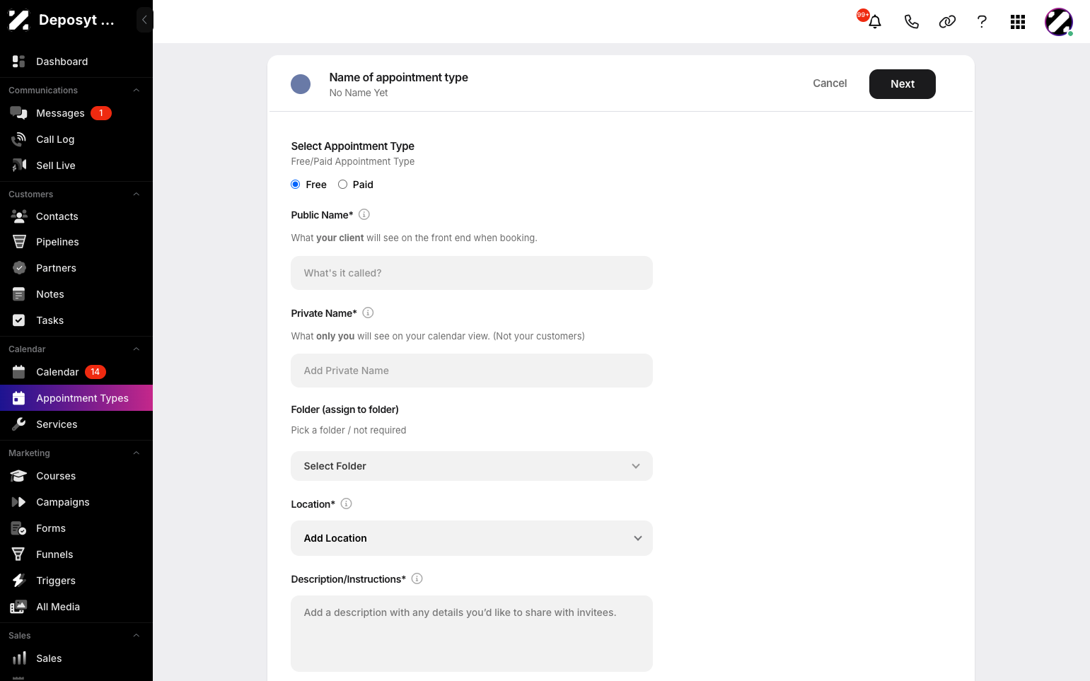Show Location info tooltip icon

click(x=347, y=504)
